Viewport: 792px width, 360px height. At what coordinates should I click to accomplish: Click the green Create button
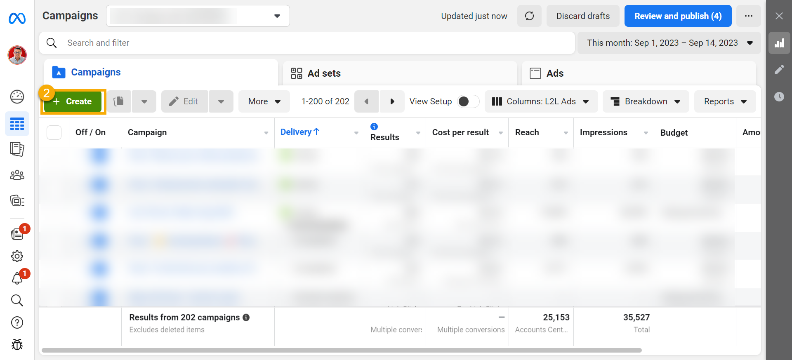(73, 101)
